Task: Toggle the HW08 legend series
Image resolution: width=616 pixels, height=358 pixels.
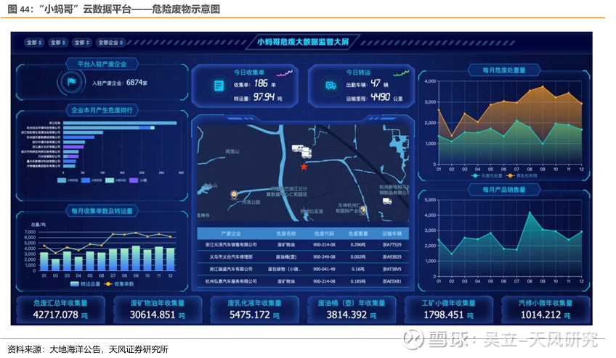Action: tap(68, 180)
